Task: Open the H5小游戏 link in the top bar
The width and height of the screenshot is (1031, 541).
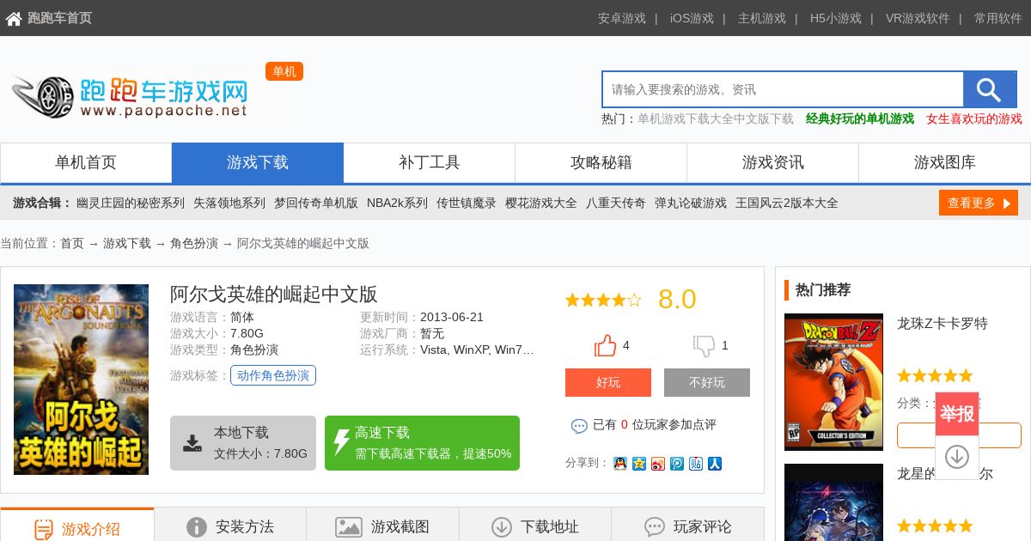Action: click(x=836, y=18)
